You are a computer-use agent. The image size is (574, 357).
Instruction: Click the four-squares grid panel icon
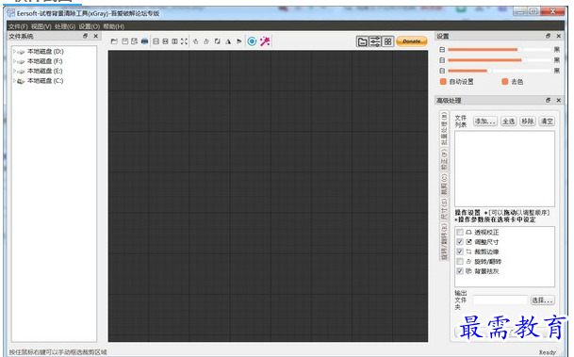point(387,41)
